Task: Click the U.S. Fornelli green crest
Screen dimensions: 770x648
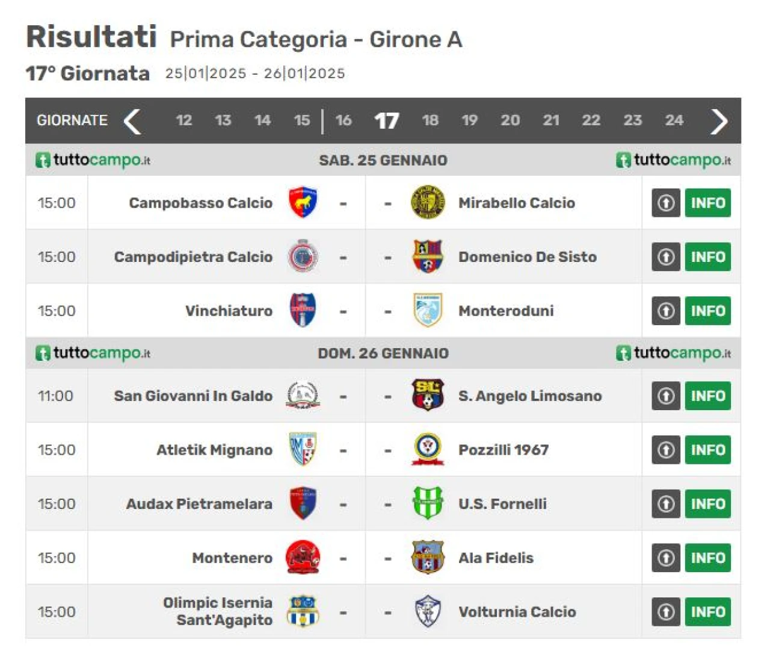Action: 427,503
